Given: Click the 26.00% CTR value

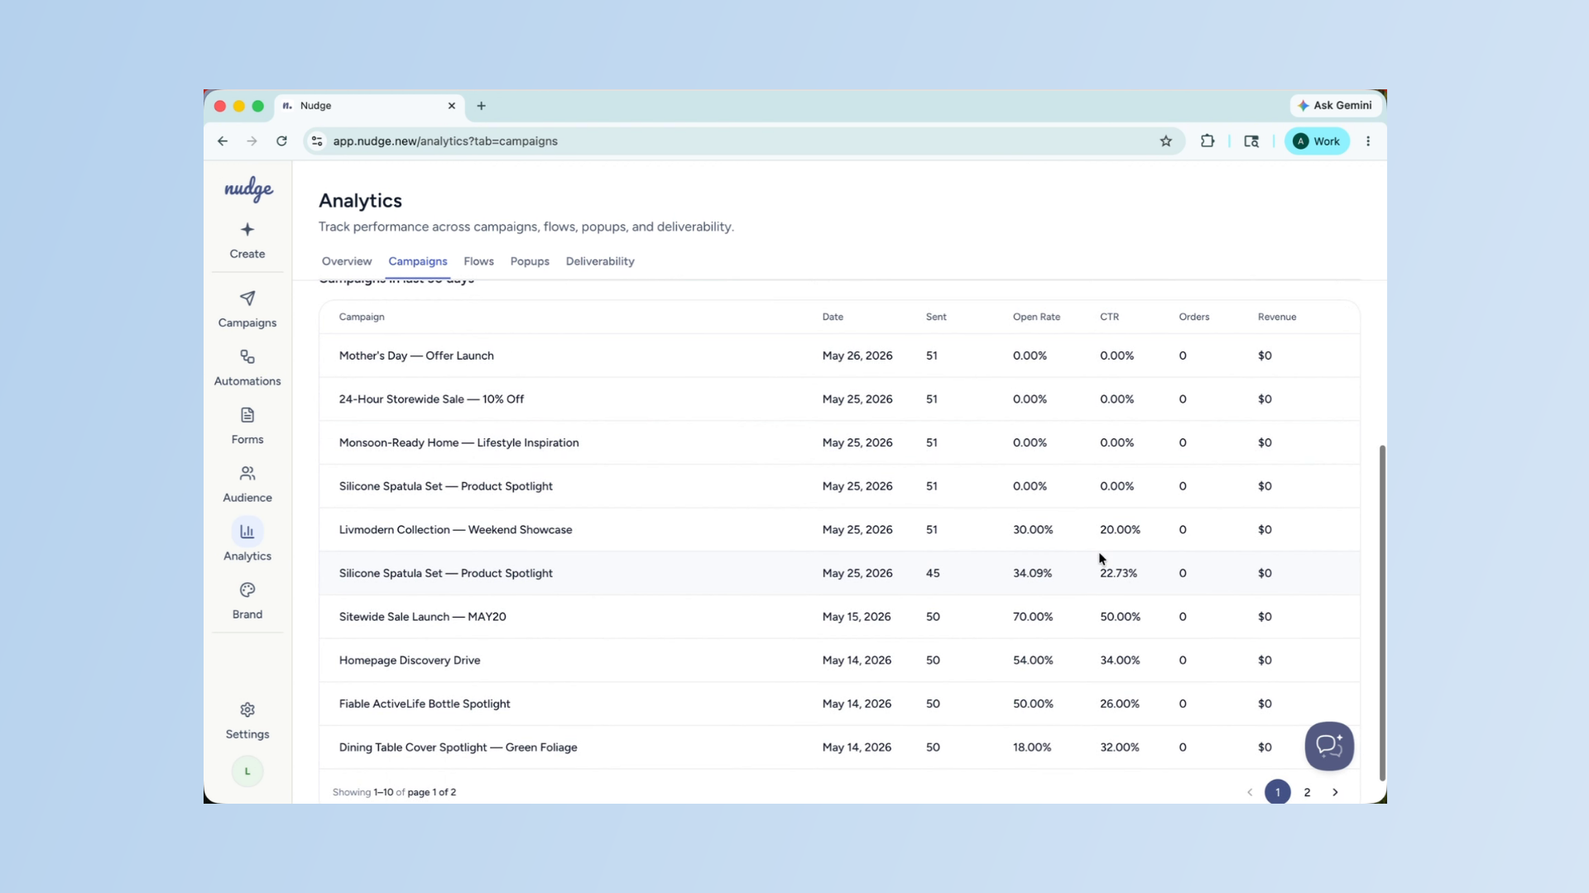Looking at the screenshot, I should coord(1119,704).
